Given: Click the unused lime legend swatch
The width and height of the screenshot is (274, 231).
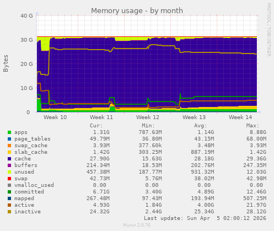Looking at the screenshot, I should coord(9,172).
